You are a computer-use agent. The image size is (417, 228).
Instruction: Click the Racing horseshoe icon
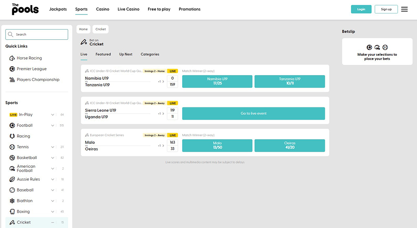tap(12, 136)
